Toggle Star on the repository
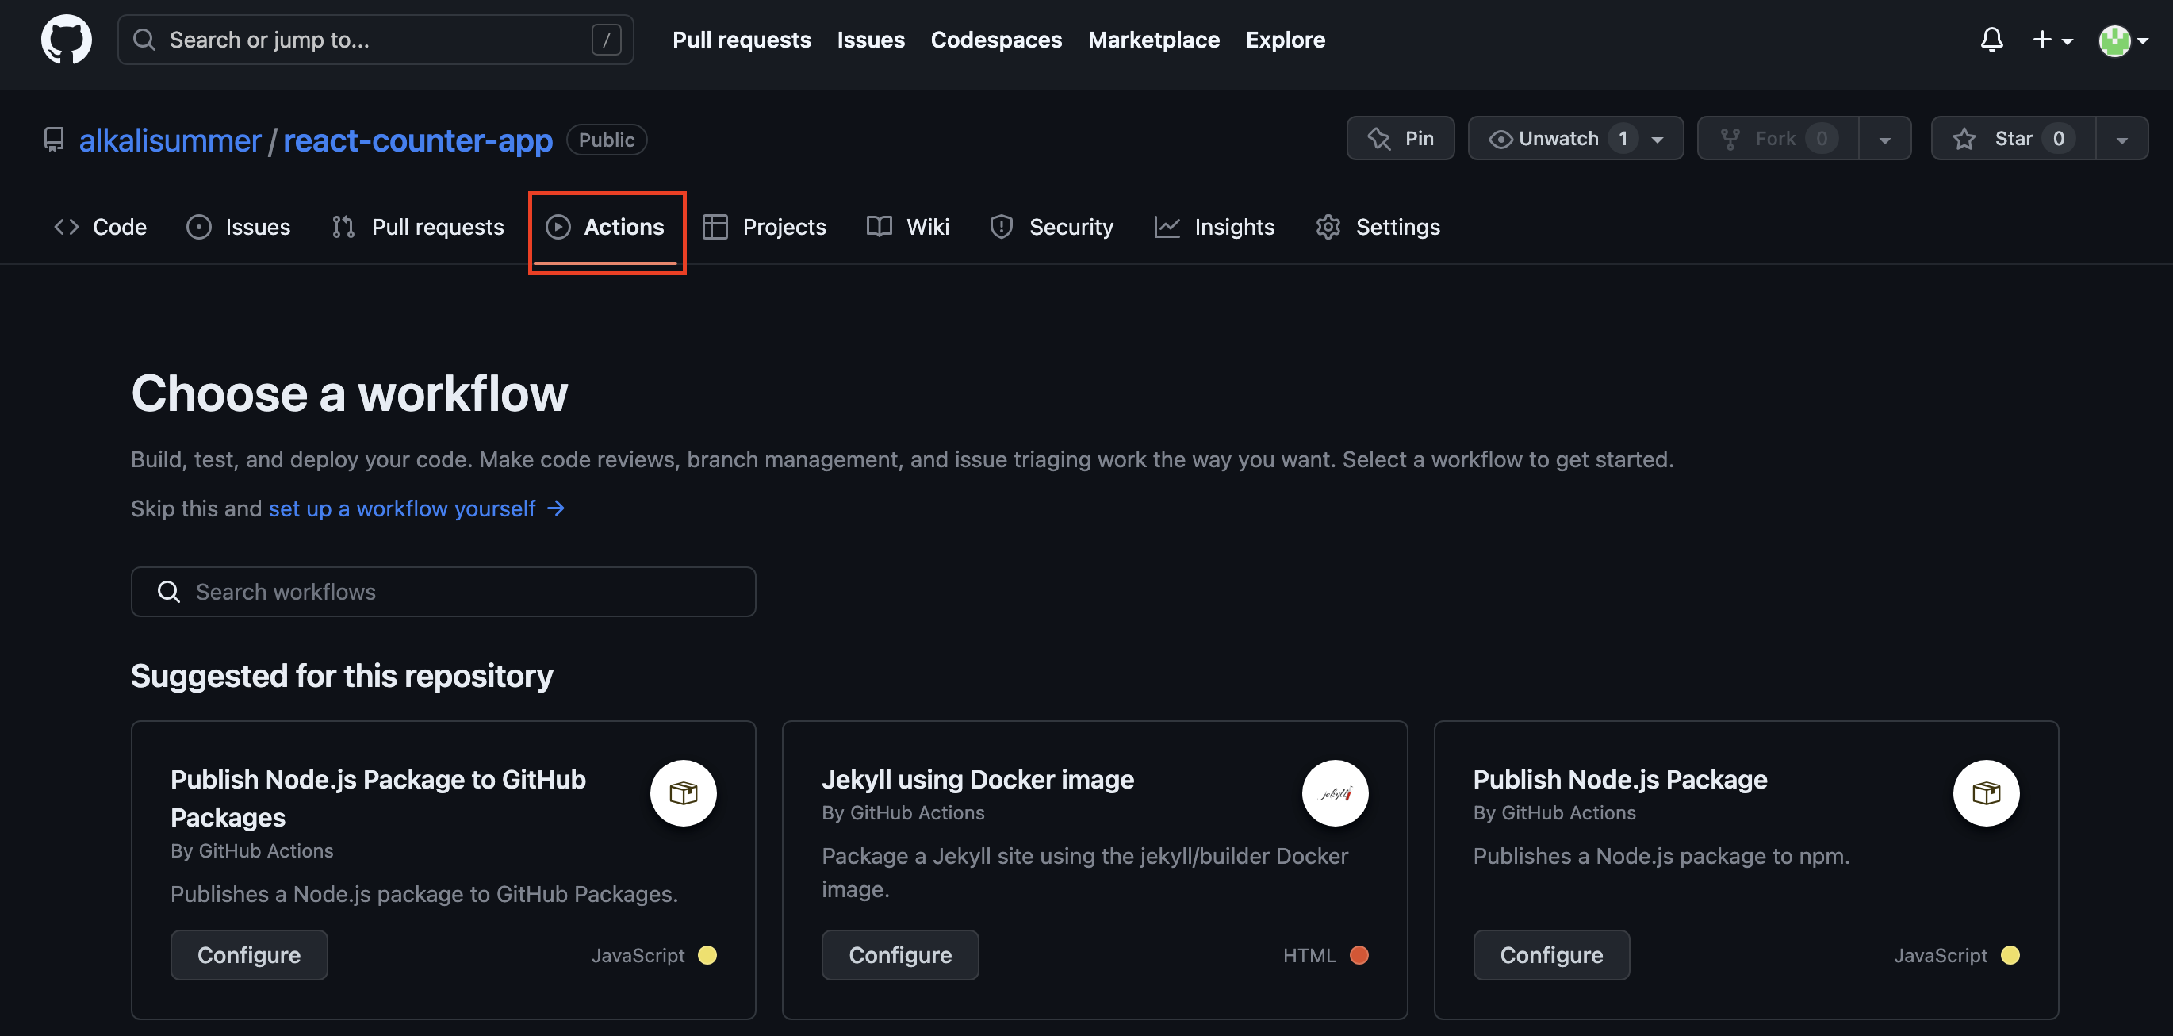The width and height of the screenshot is (2173, 1036). tap(2013, 138)
